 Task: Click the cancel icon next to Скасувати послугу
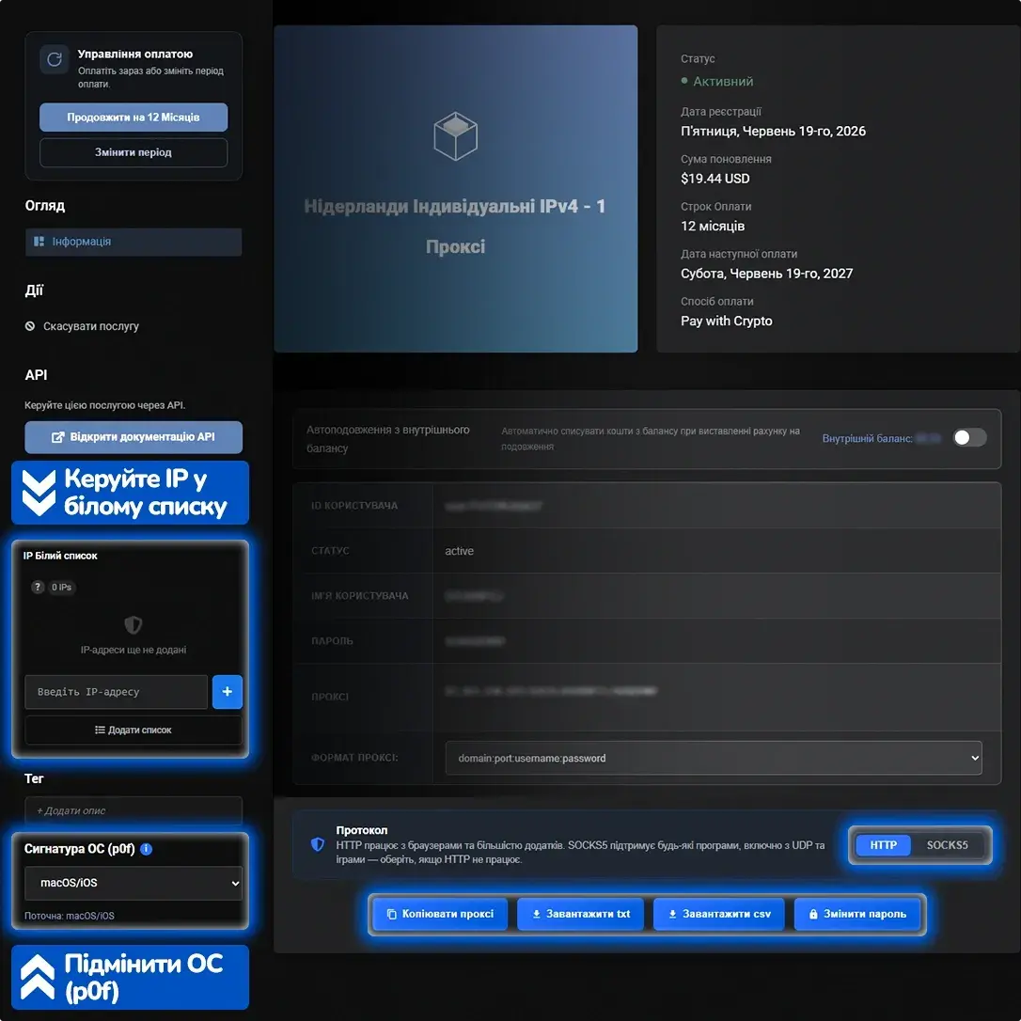tap(30, 326)
